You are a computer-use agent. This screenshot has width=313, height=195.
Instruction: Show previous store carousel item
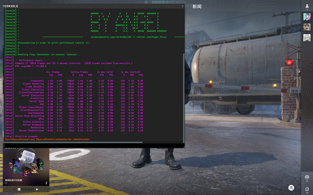pyautogui.click(x=14, y=189)
